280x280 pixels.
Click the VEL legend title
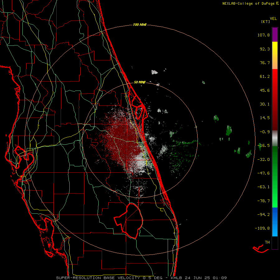click(x=273, y=19)
